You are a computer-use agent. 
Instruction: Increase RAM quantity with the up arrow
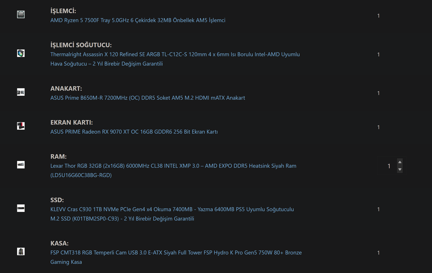click(400, 162)
